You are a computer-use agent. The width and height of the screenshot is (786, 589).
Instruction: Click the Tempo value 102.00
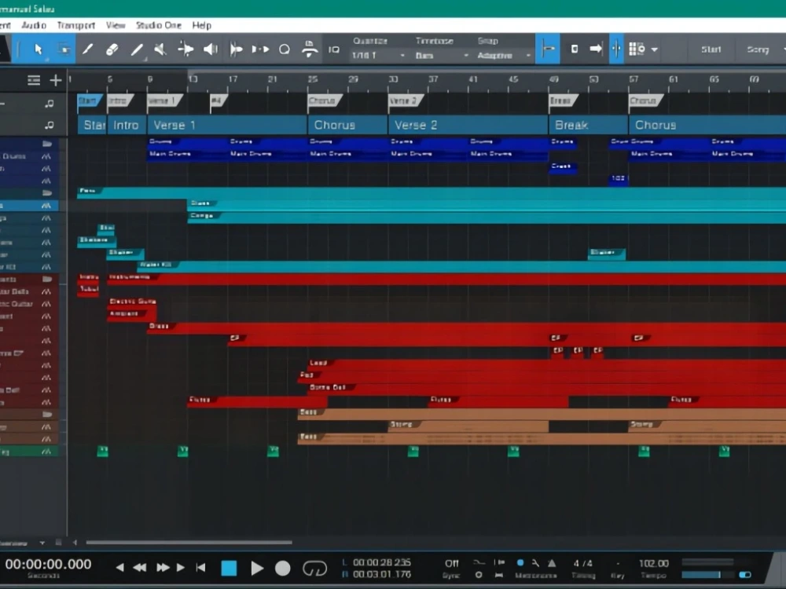point(654,563)
